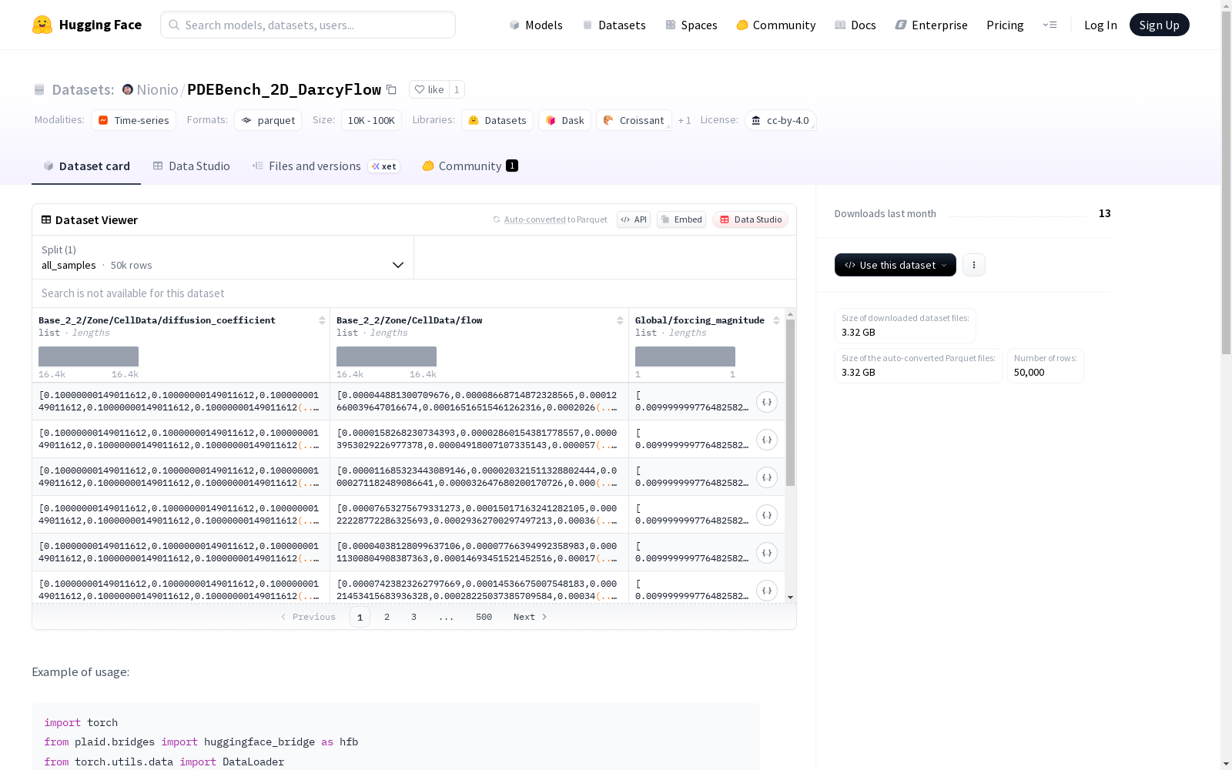Click the table's vertical scrollbar thumb
Screen dimensions: 1232x770
tap(790, 403)
